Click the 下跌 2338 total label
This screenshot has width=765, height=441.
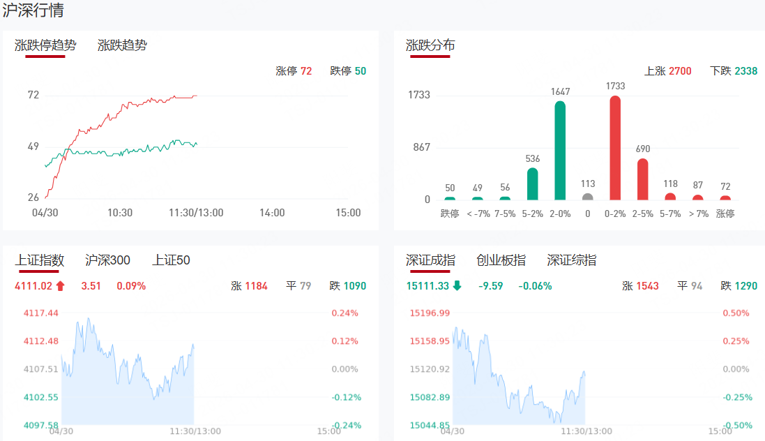click(x=734, y=71)
